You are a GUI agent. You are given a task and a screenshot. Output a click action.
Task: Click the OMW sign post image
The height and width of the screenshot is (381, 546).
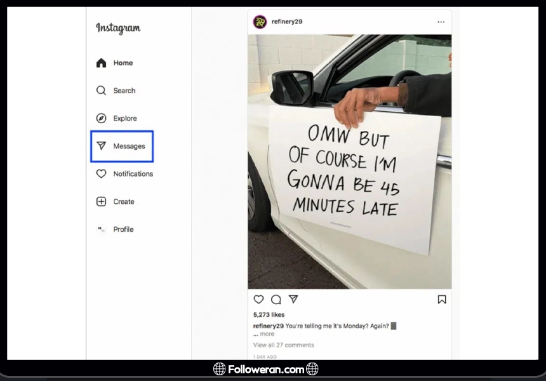click(349, 162)
